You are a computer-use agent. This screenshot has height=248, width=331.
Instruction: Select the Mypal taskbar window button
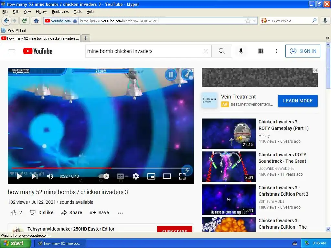point(60,243)
